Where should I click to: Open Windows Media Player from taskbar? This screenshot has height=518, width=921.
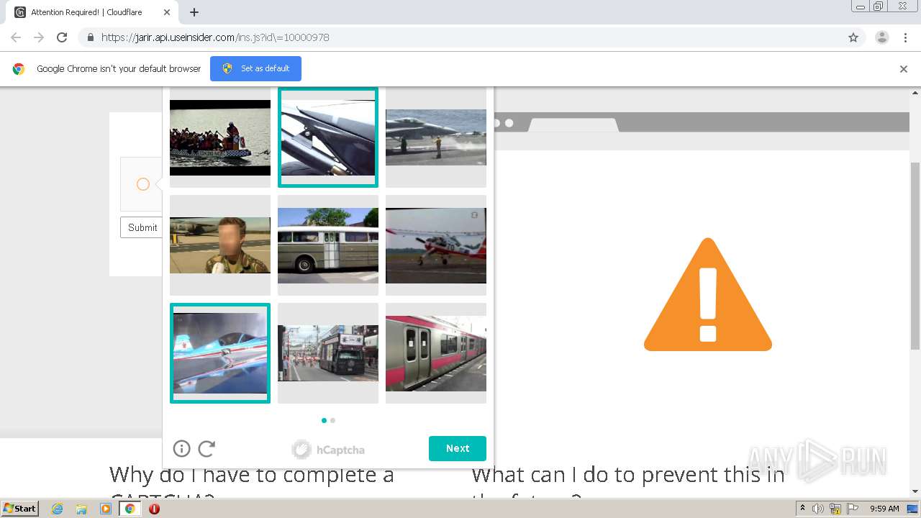(x=106, y=509)
